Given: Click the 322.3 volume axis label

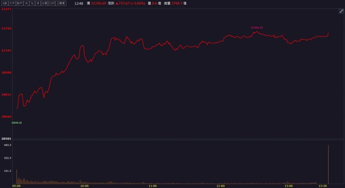Looking at the screenshot, I should pos(8,158).
